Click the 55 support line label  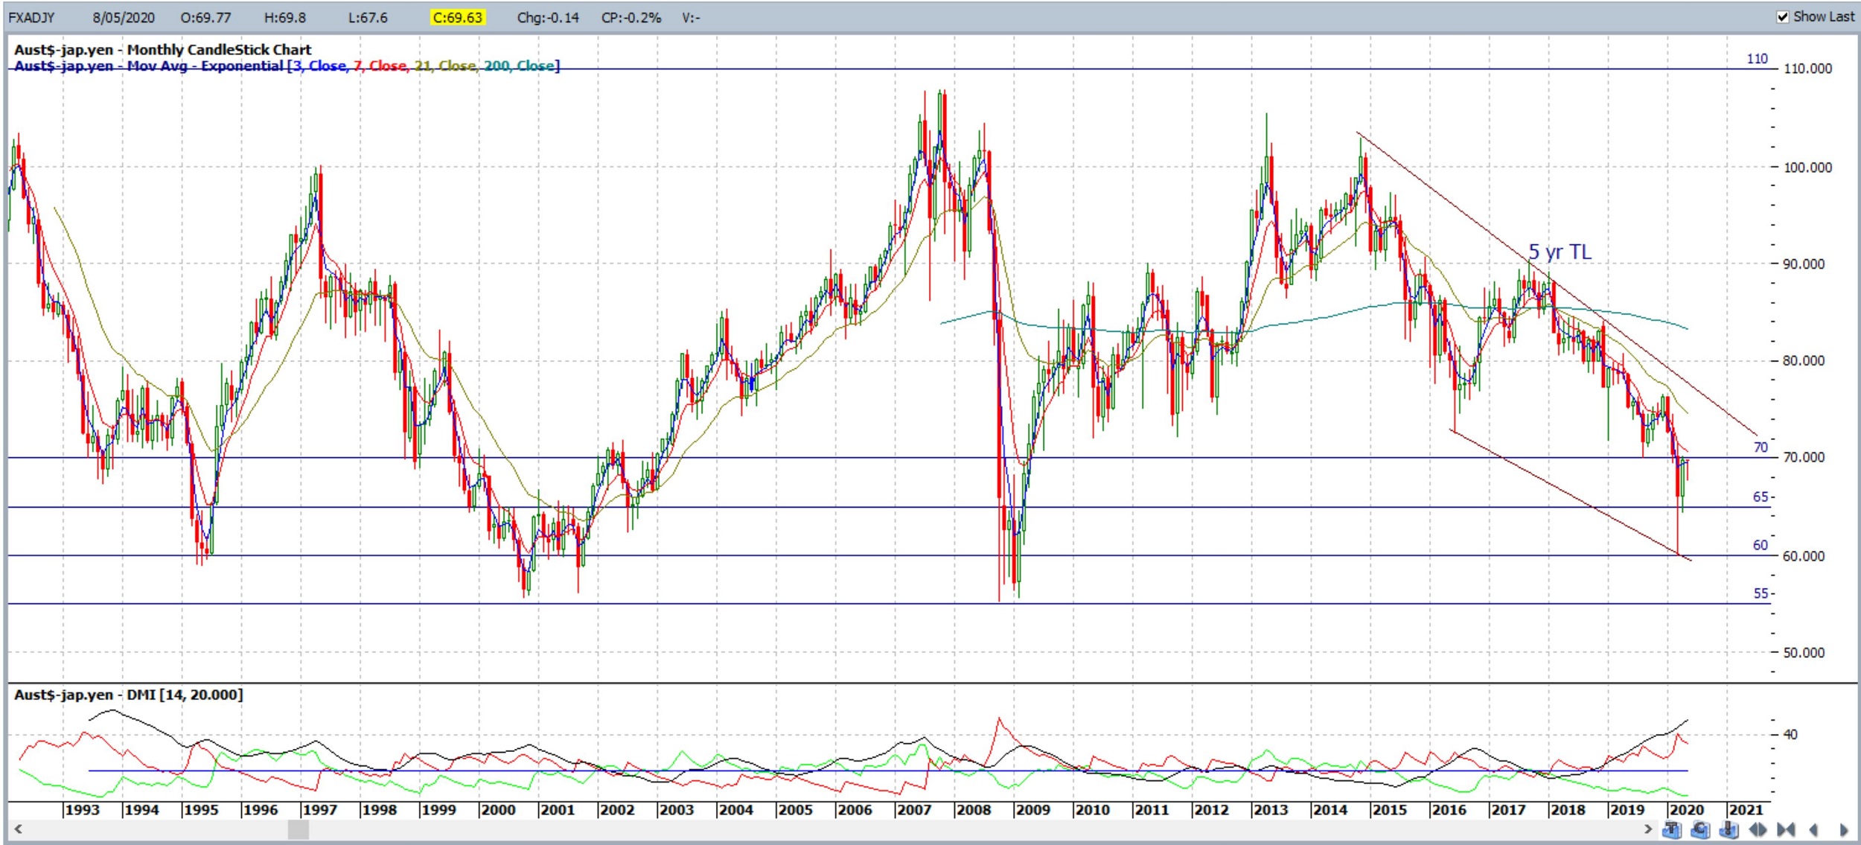[x=1760, y=593]
